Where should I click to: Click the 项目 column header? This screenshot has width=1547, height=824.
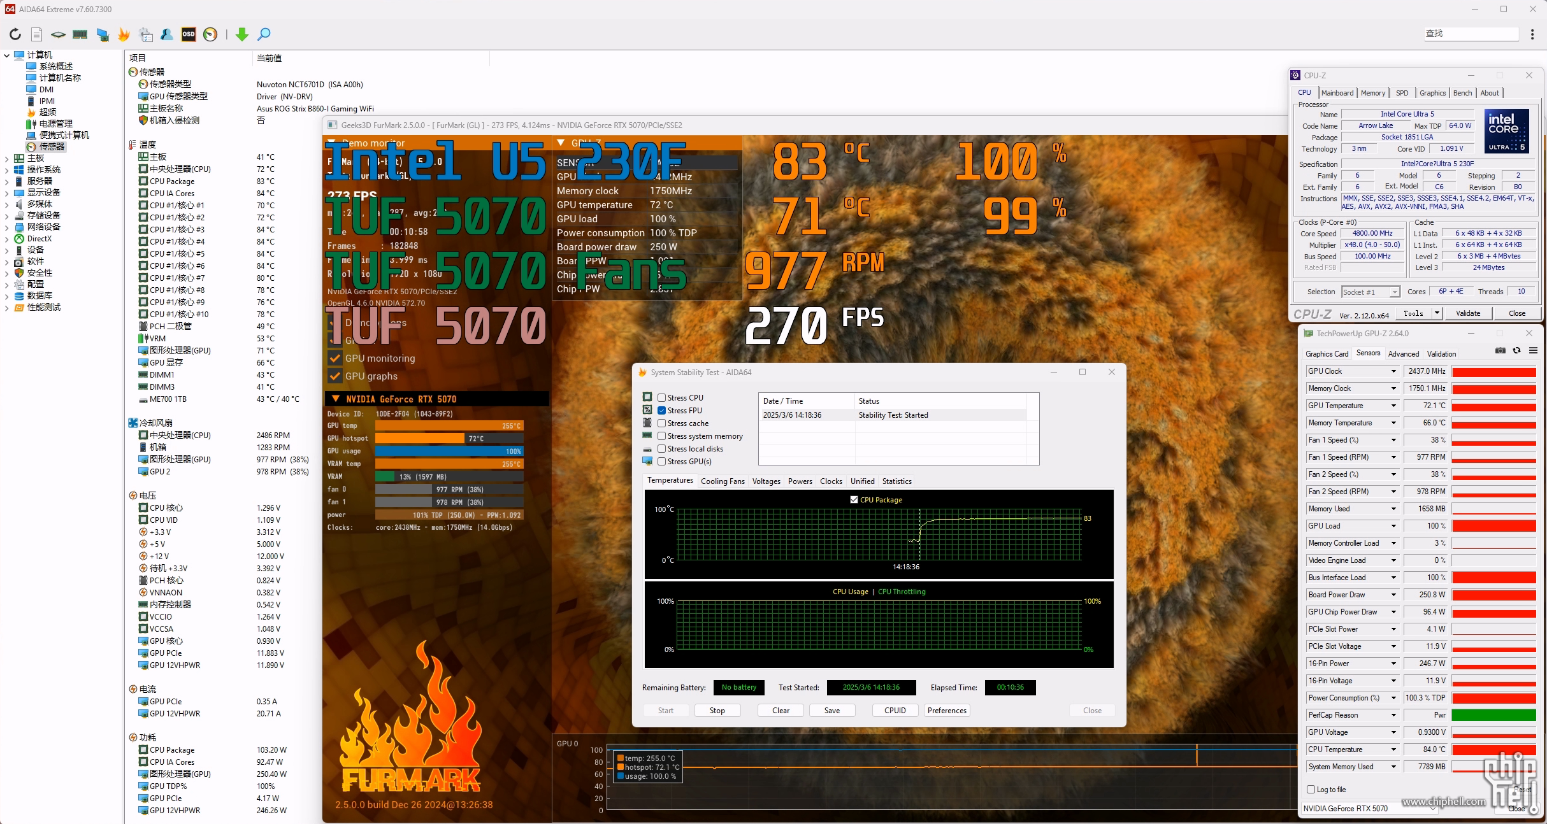click(189, 58)
